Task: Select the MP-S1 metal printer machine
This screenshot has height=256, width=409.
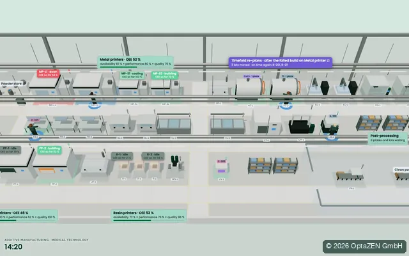Action: [128, 88]
